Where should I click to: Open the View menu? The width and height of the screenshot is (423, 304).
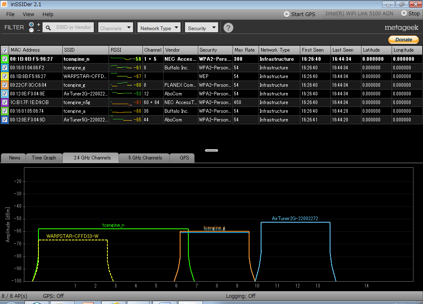pyautogui.click(x=29, y=14)
